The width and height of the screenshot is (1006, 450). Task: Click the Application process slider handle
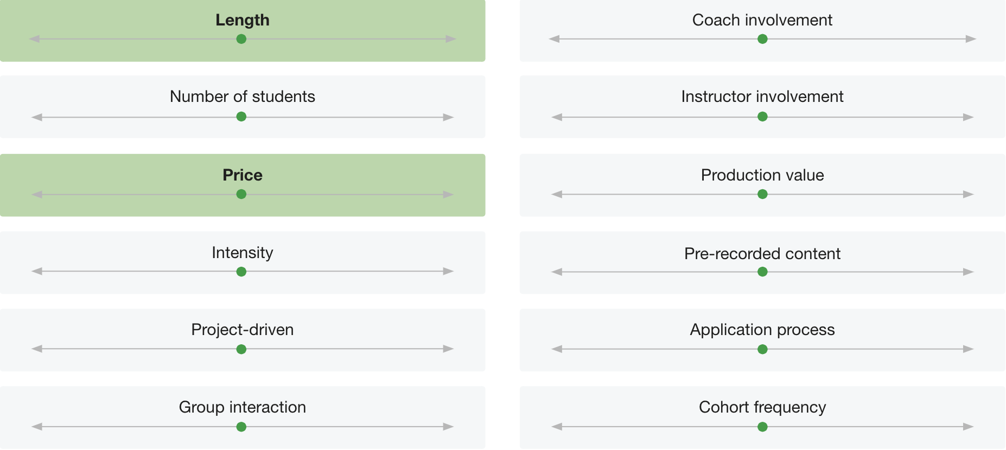762,349
